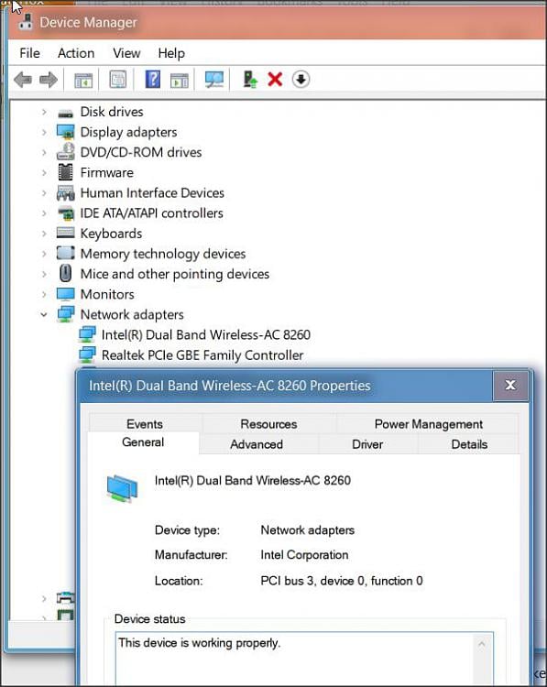Expand the Memory technology devices node
547x687 pixels.
tap(44, 253)
